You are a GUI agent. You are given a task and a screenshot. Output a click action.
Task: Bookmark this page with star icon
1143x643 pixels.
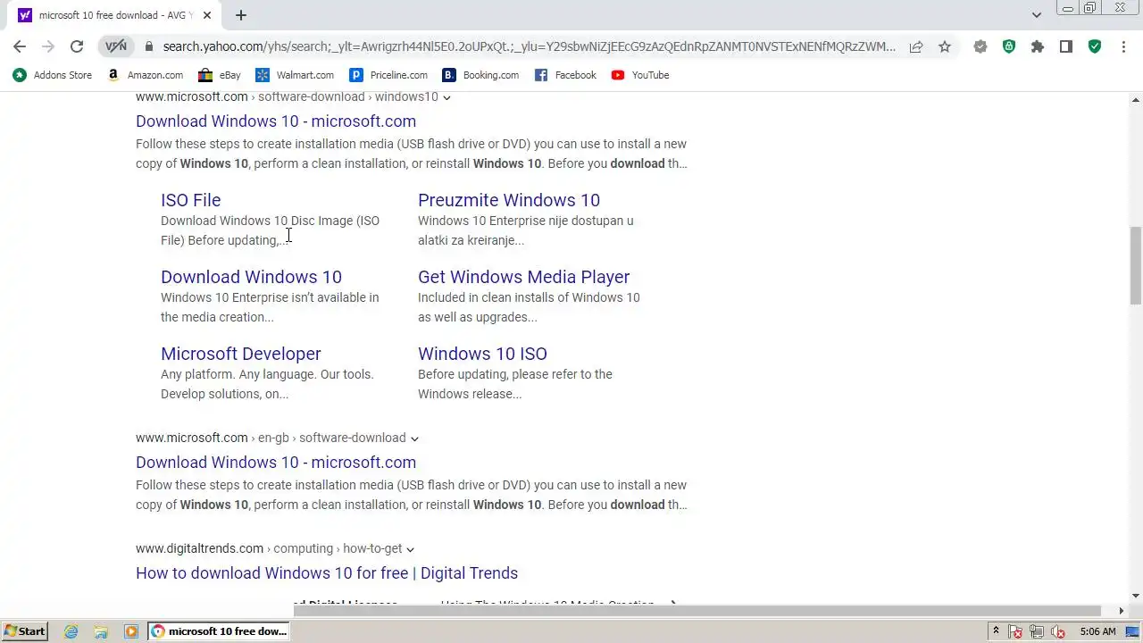(945, 46)
